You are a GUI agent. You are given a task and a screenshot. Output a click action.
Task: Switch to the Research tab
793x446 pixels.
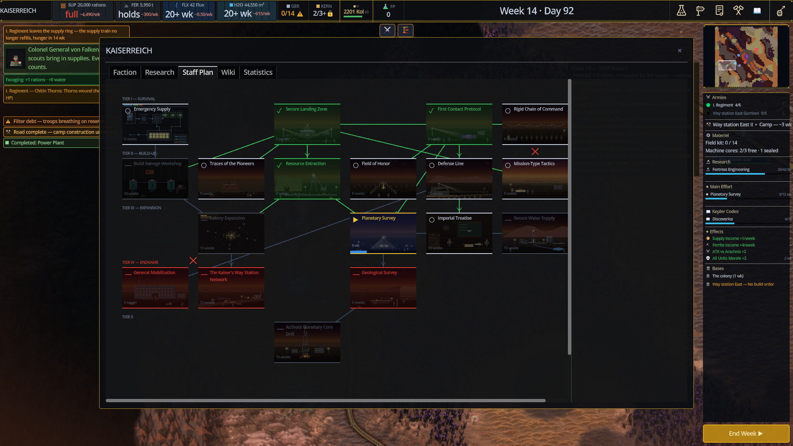(159, 72)
